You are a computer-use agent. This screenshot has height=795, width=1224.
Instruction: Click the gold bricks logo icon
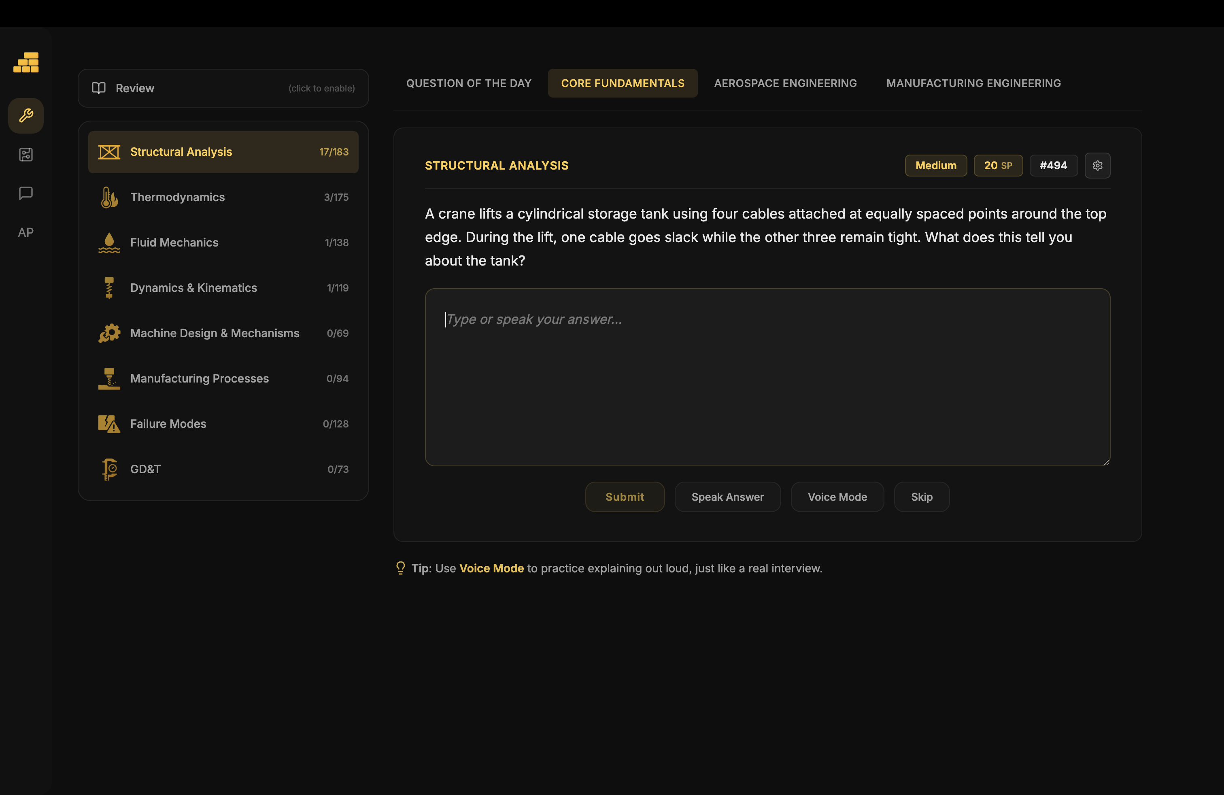point(26,62)
